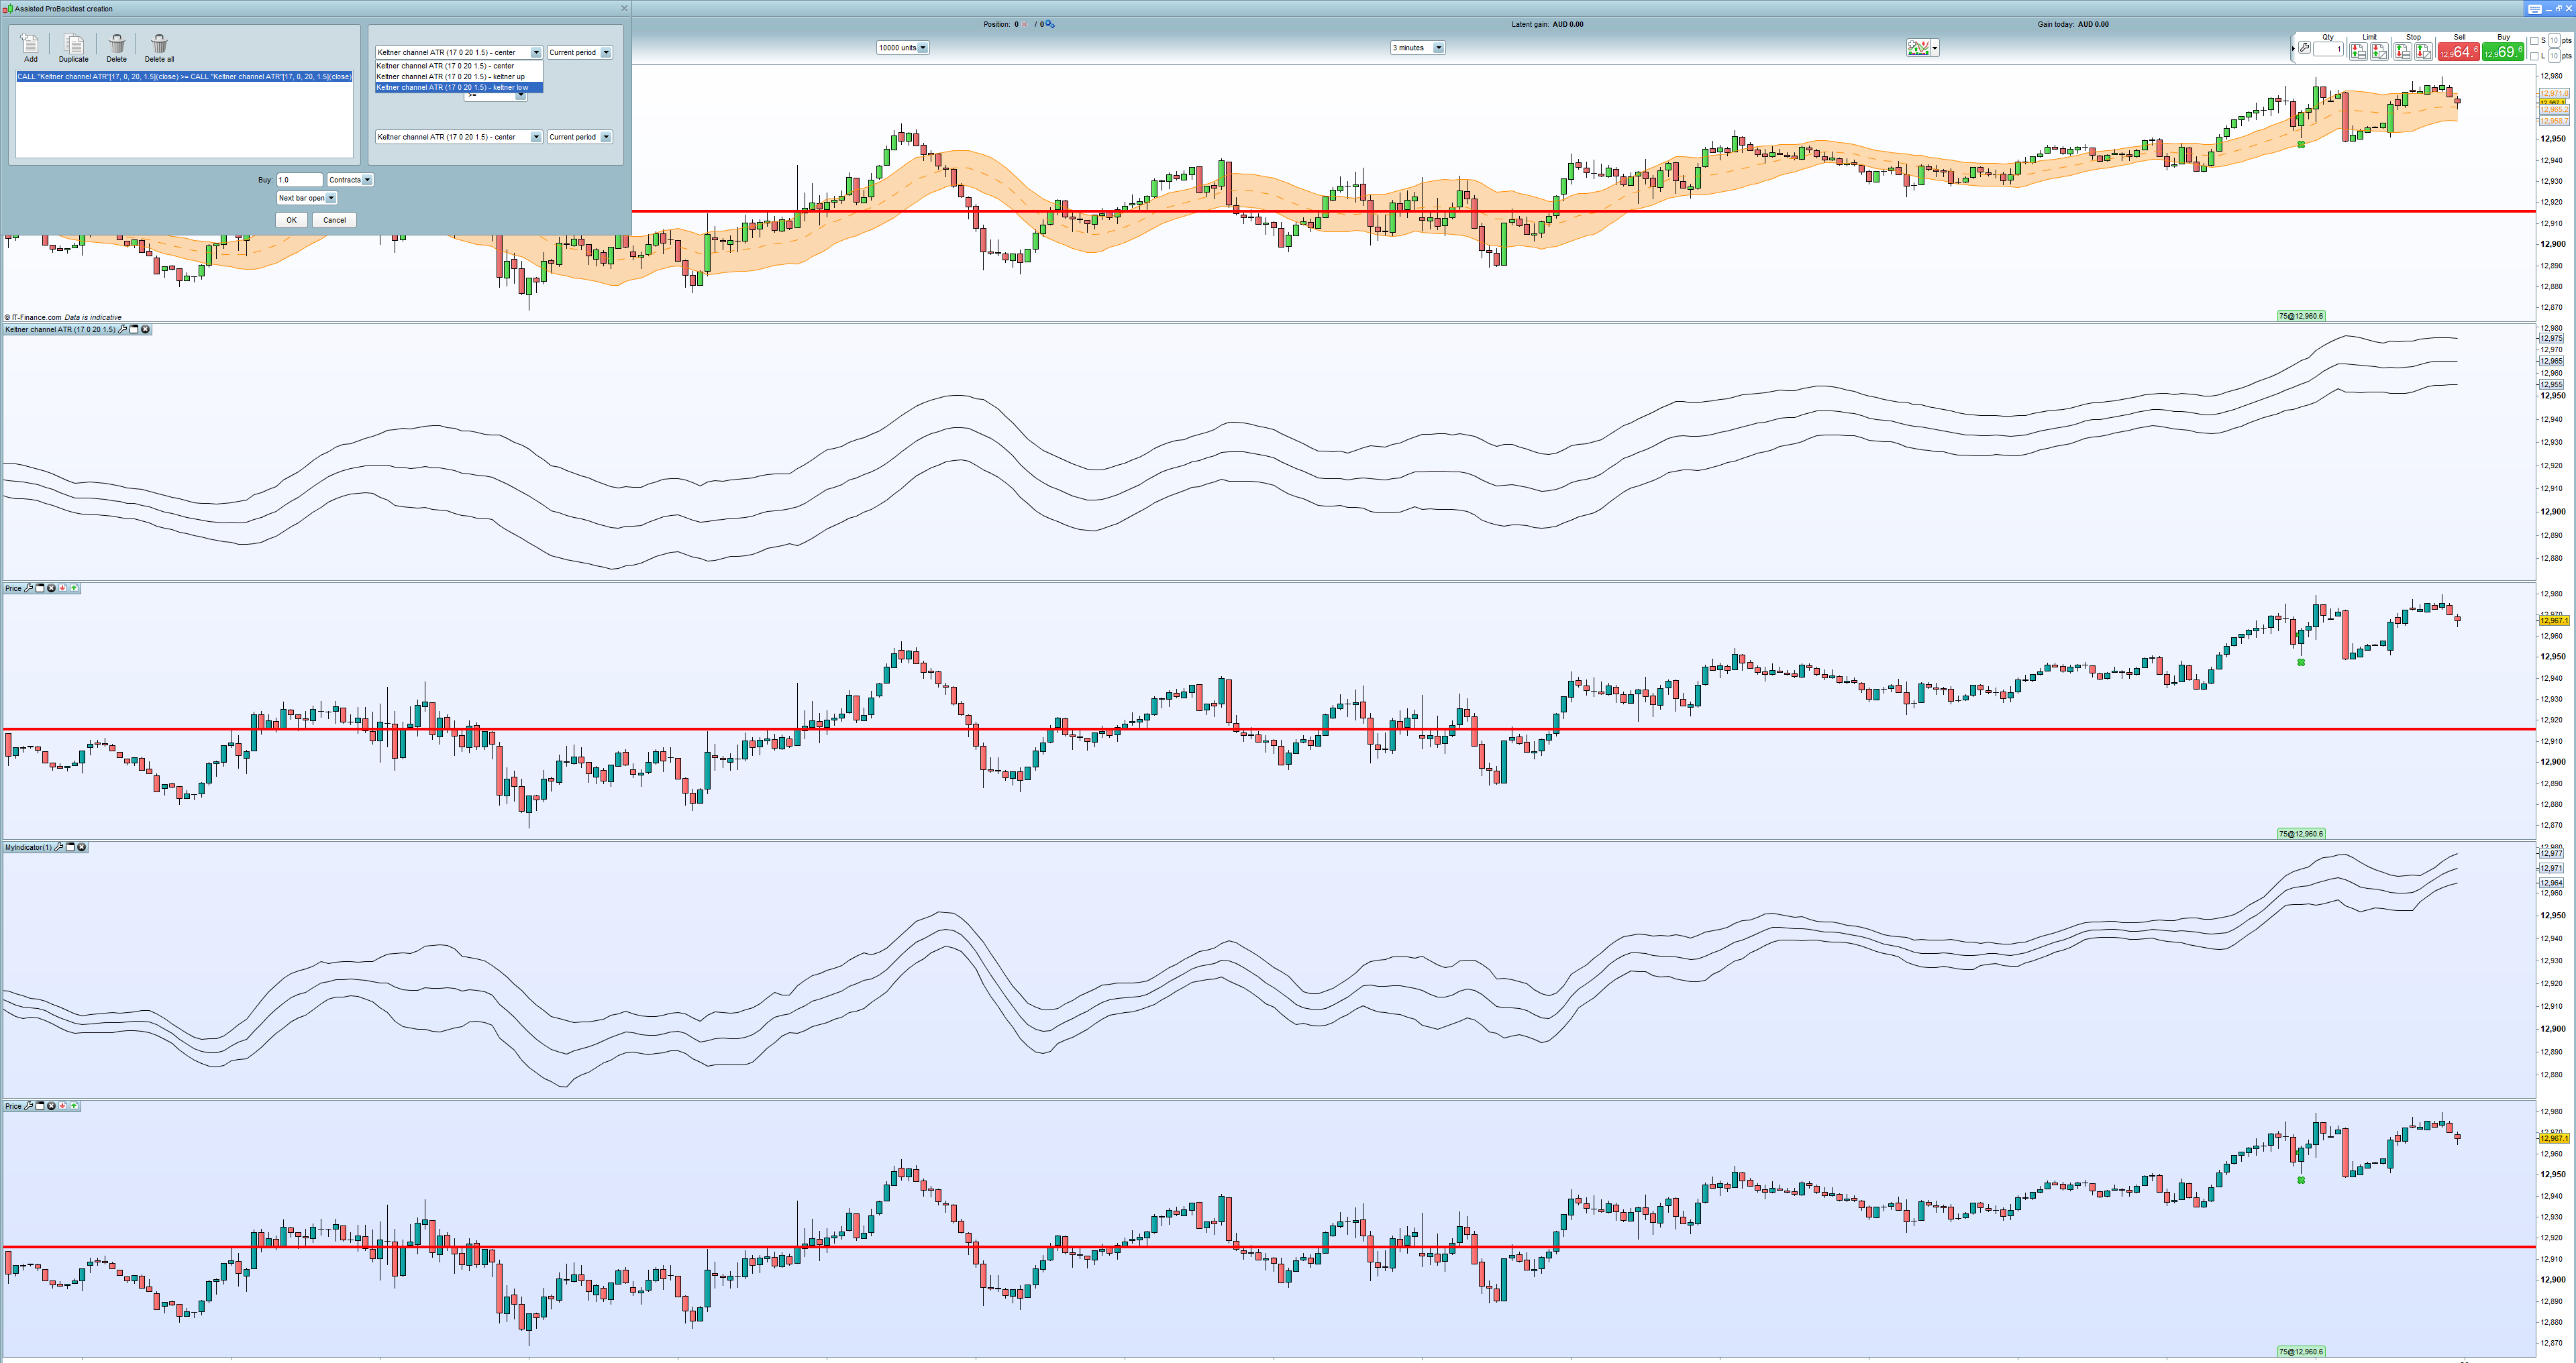Click the first Limit order icon
Image resolution: width=2576 pixels, height=1363 pixels.
point(2358,51)
